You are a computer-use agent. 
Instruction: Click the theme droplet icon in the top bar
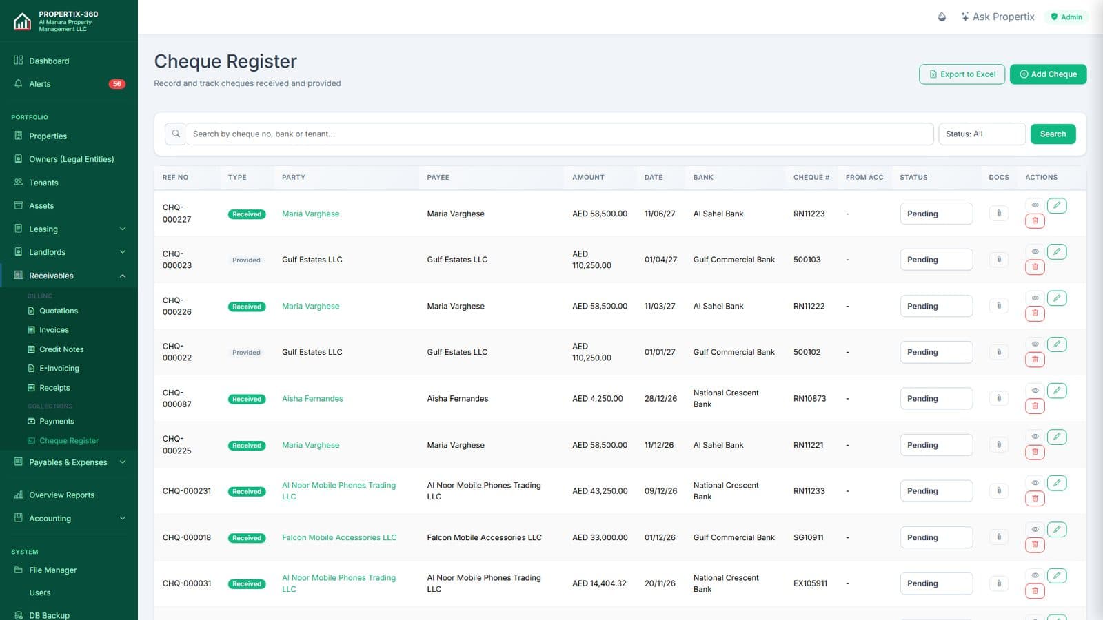pyautogui.click(x=942, y=17)
